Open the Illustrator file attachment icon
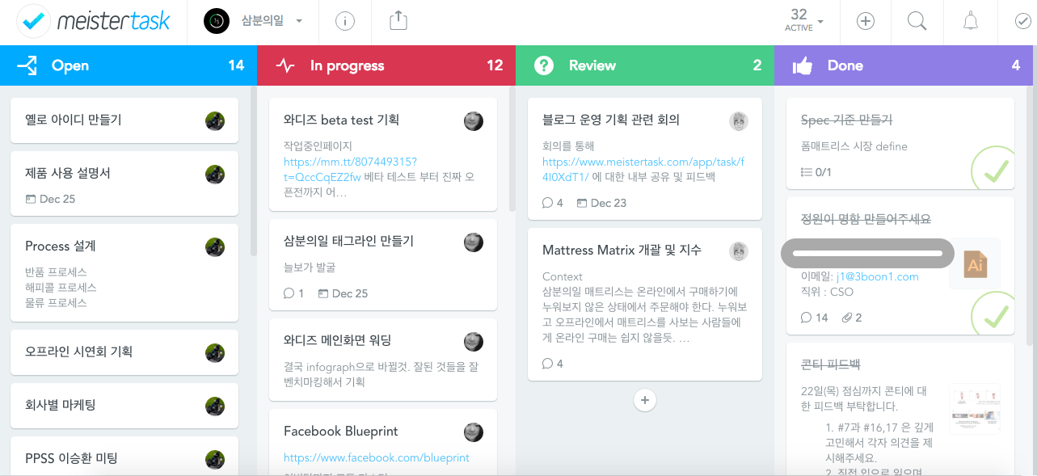The height and width of the screenshot is (476, 1037). click(975, 263)
